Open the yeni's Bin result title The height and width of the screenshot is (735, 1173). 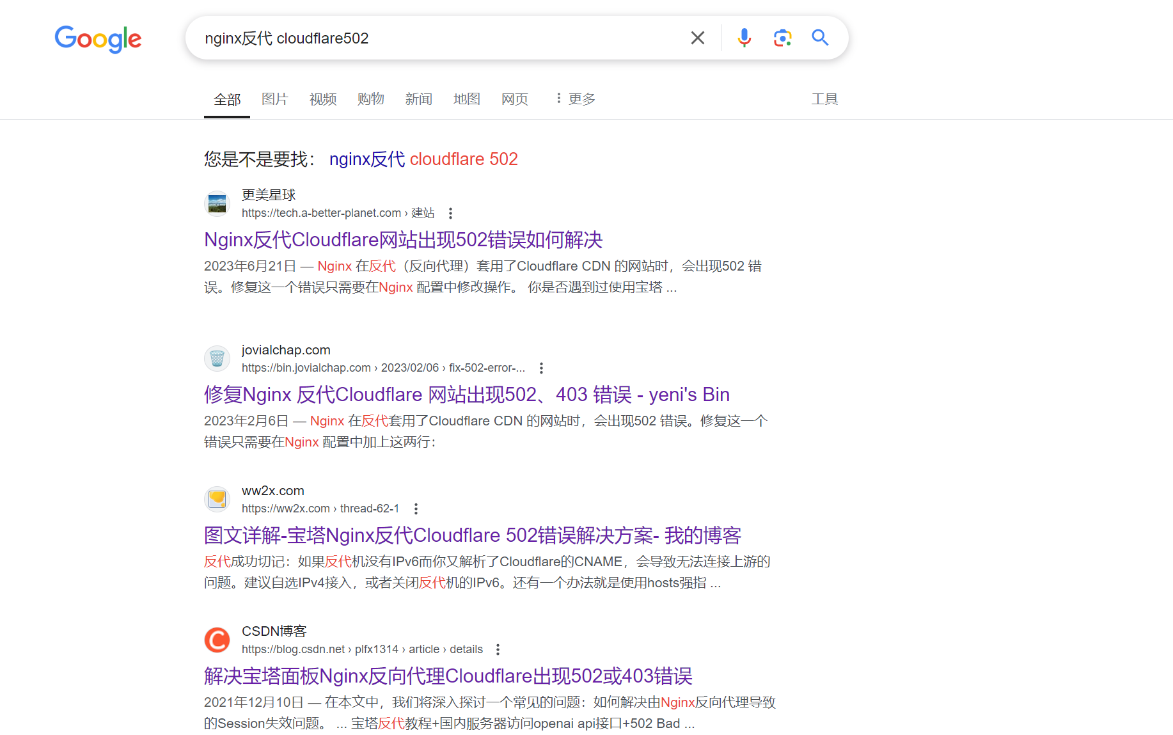(x=466, y=395)
